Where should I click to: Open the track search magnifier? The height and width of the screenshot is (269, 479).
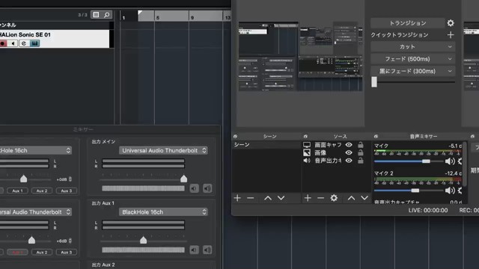106,15
